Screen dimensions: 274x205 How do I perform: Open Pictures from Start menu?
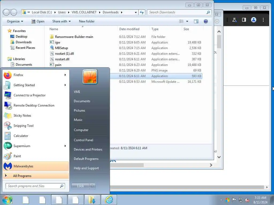tap(79, 111)
